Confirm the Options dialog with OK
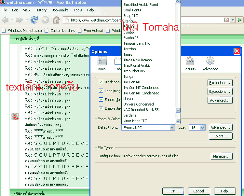The height and width of the screenshot is (196, 244). click(173, 191)
